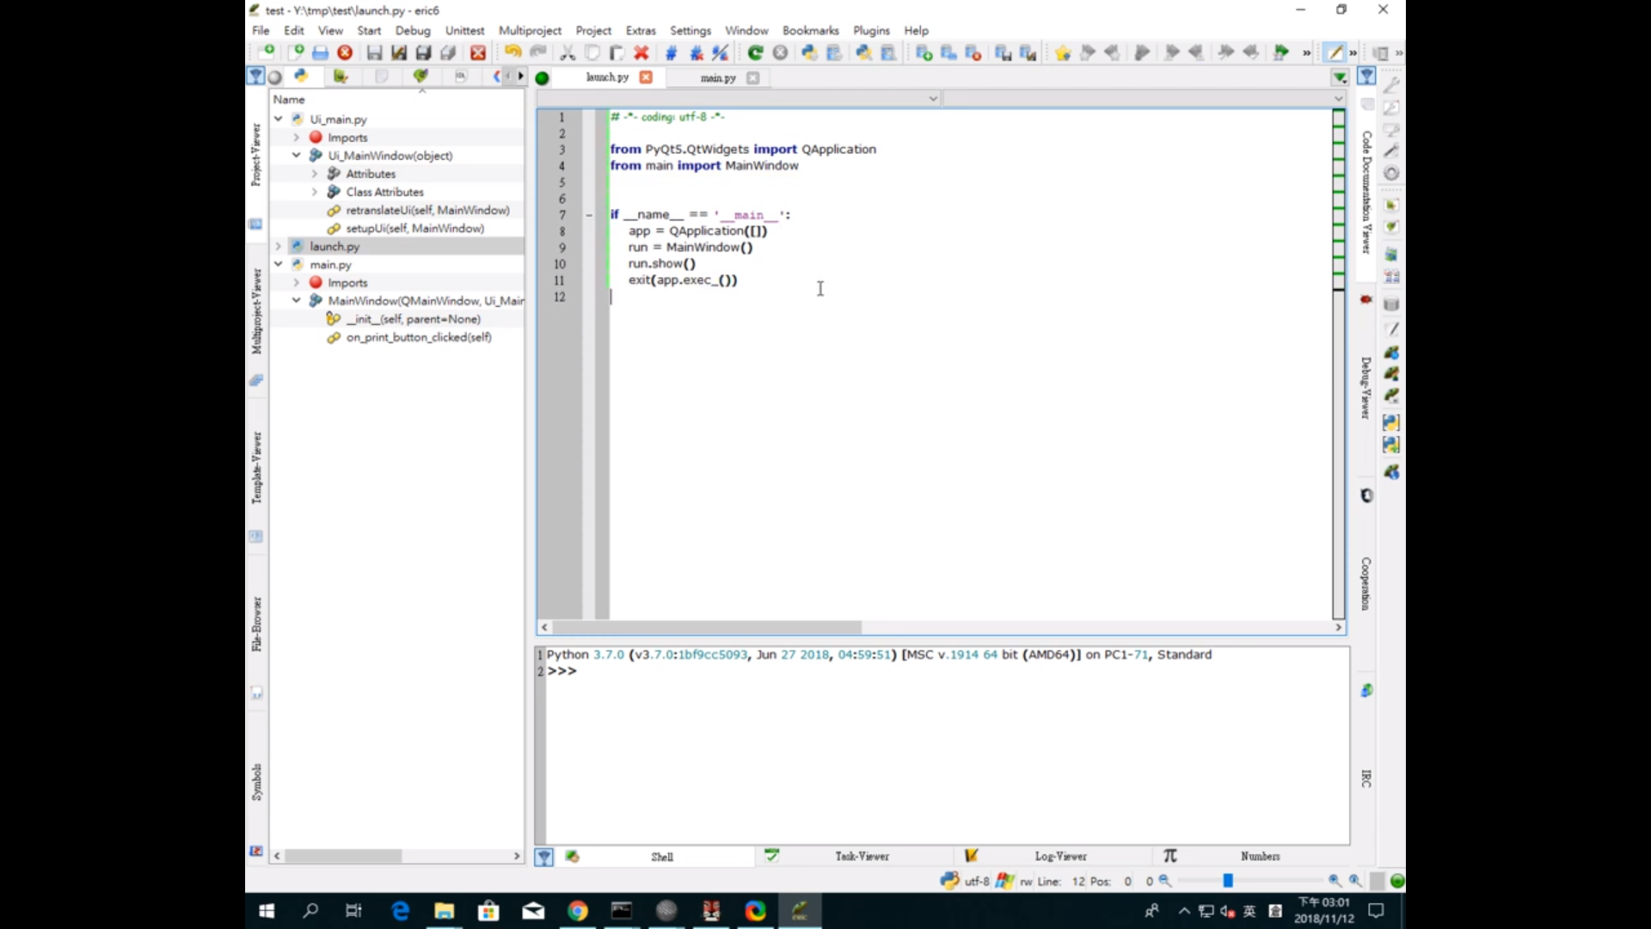Click the project tree horizontal scrollbar

tap(344, 856)
